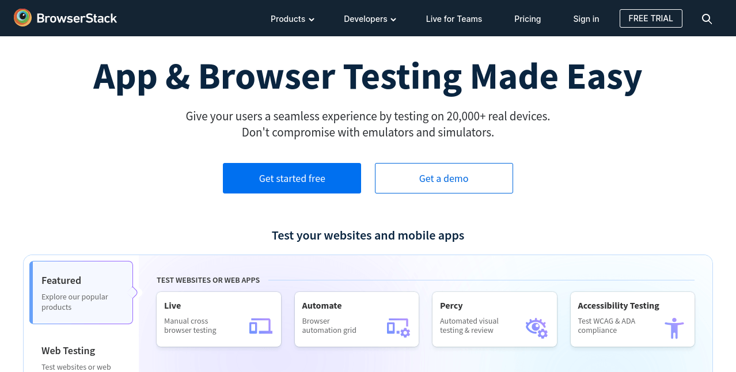Open the Live product card title
This screenshot has height=372, width=736.
click(173, 306)
